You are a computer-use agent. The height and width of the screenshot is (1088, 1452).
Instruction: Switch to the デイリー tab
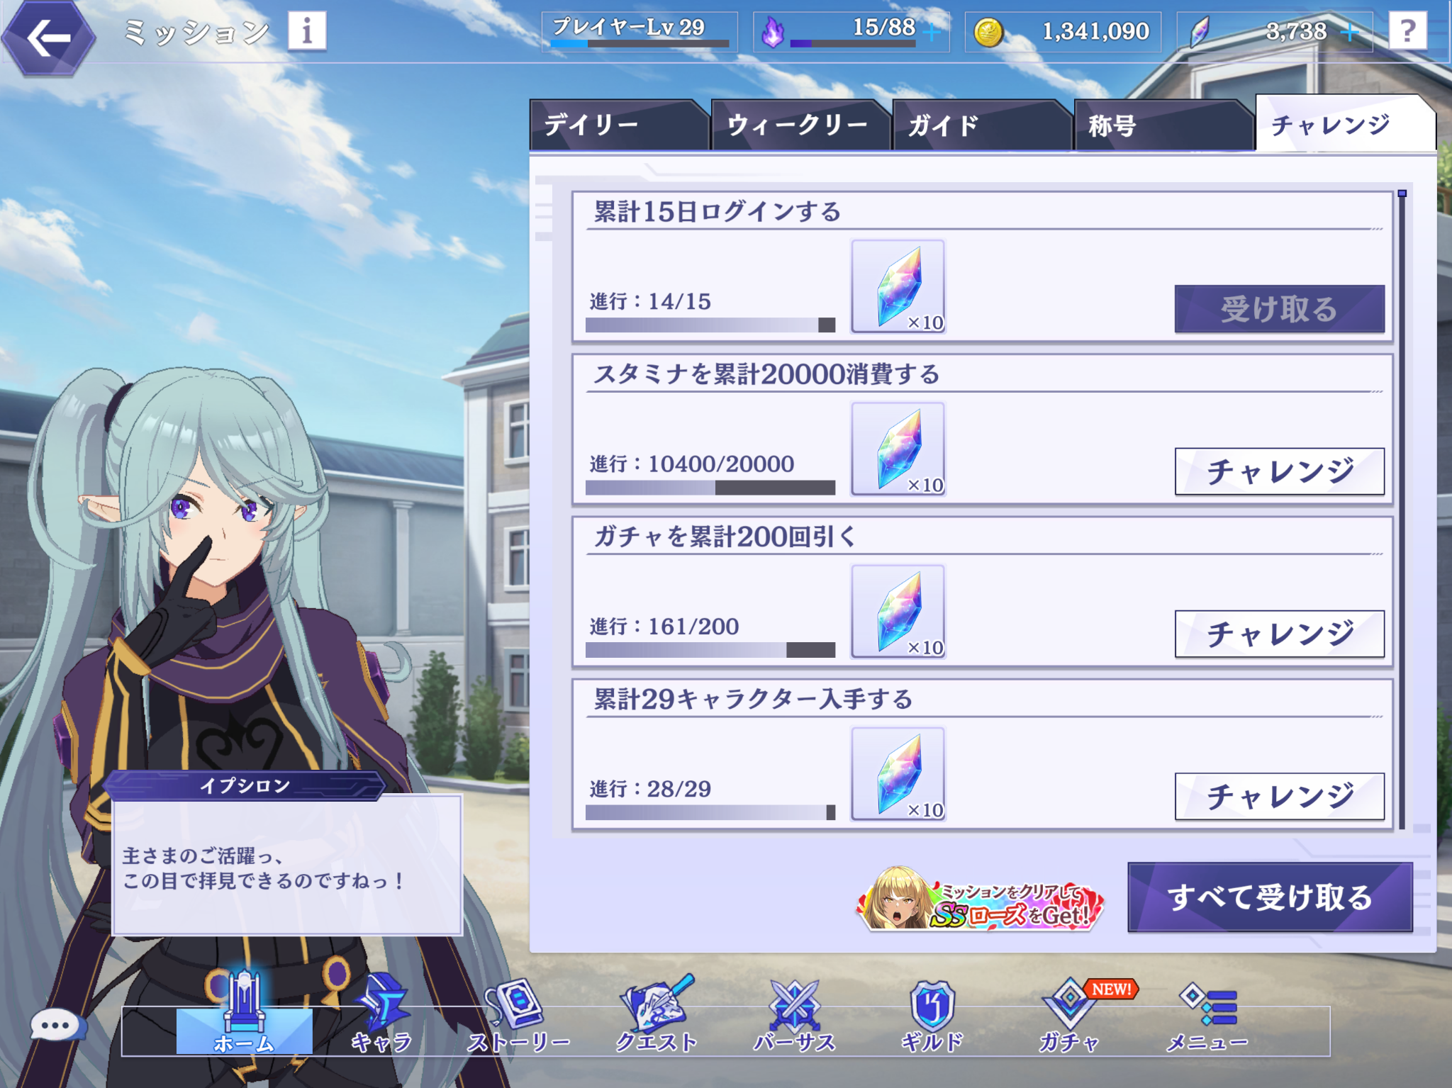tap(618, 125)
